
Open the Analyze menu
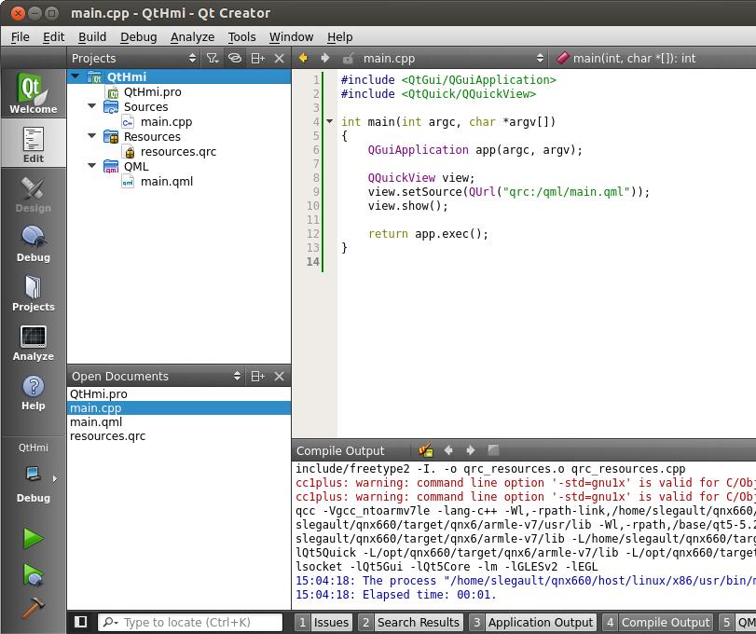click(192, 37)
